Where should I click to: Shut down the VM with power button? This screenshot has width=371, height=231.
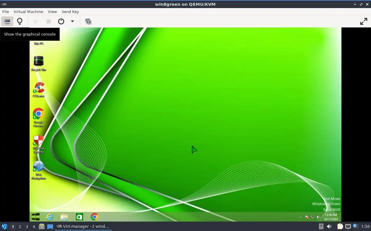pyautogui.click(x=61, y=21)
